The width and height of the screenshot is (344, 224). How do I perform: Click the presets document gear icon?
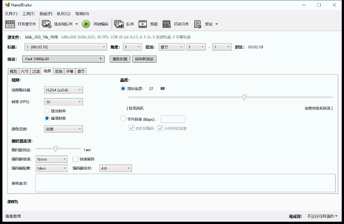pyautogui.click(x=198, y=24)
